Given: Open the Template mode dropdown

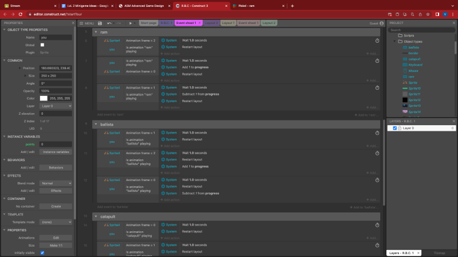Looking at the screenshot, I should (56, 222).
